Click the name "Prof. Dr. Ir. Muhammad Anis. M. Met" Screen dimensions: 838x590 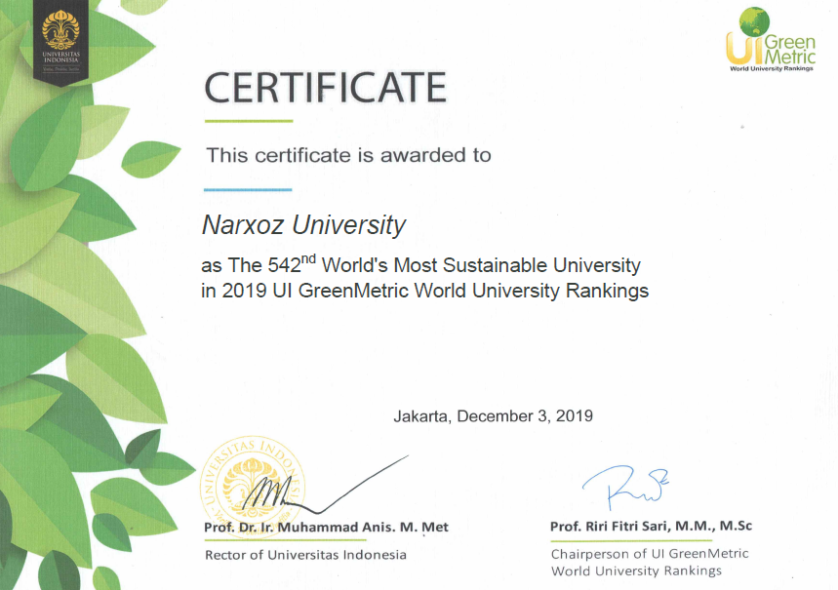click(x=326, y=528)
